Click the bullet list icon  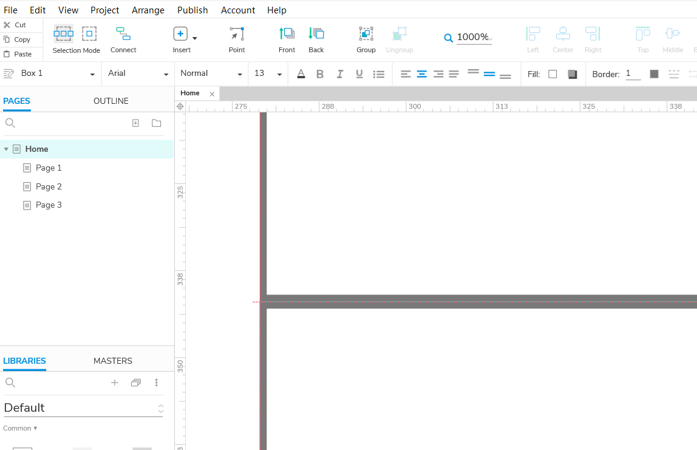point(379,74)
